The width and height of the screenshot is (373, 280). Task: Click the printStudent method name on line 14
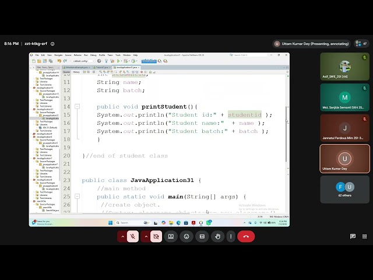164,107
